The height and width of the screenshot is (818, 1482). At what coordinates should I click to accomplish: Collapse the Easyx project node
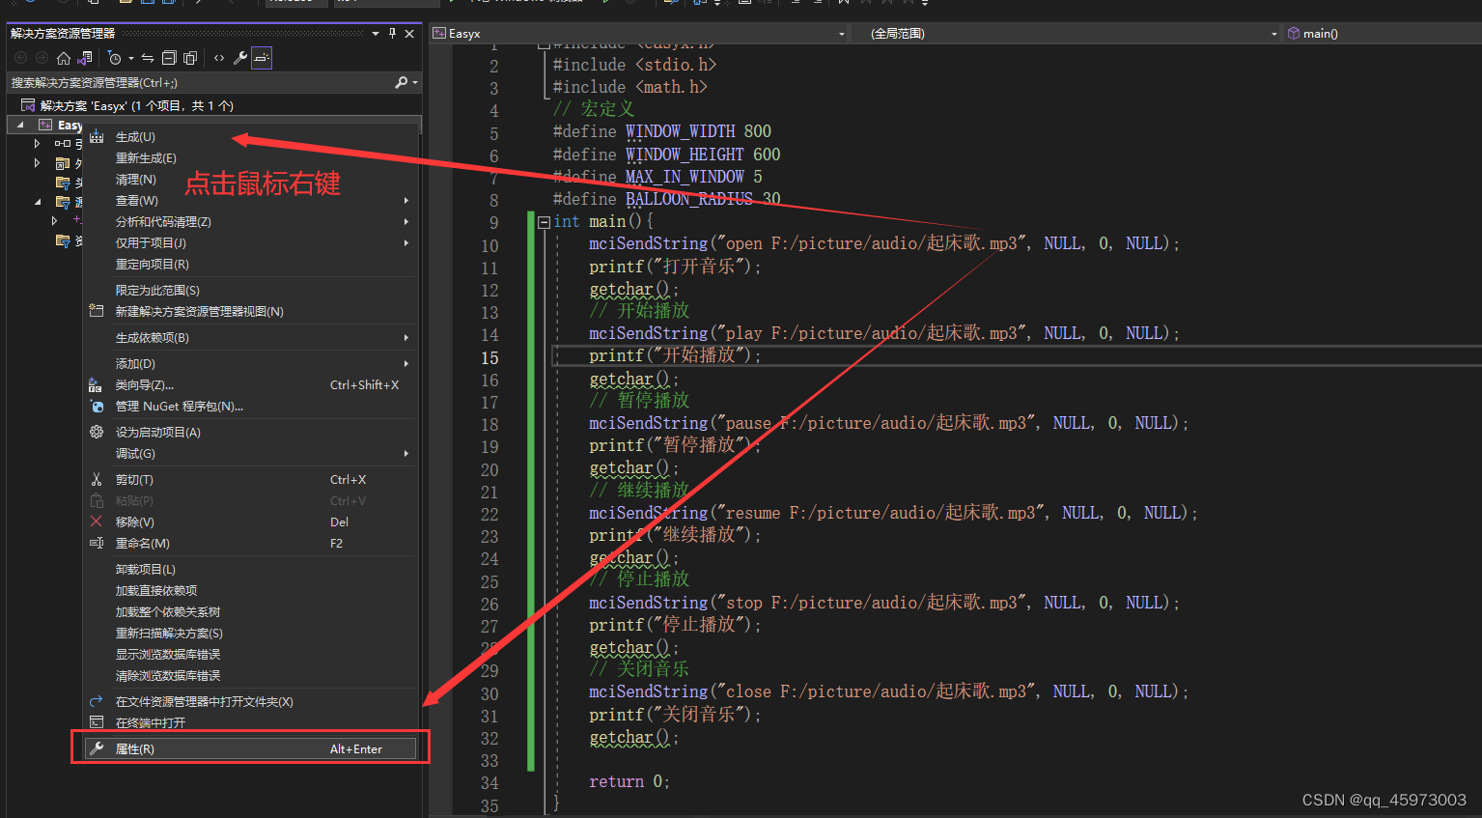point(20,126)
